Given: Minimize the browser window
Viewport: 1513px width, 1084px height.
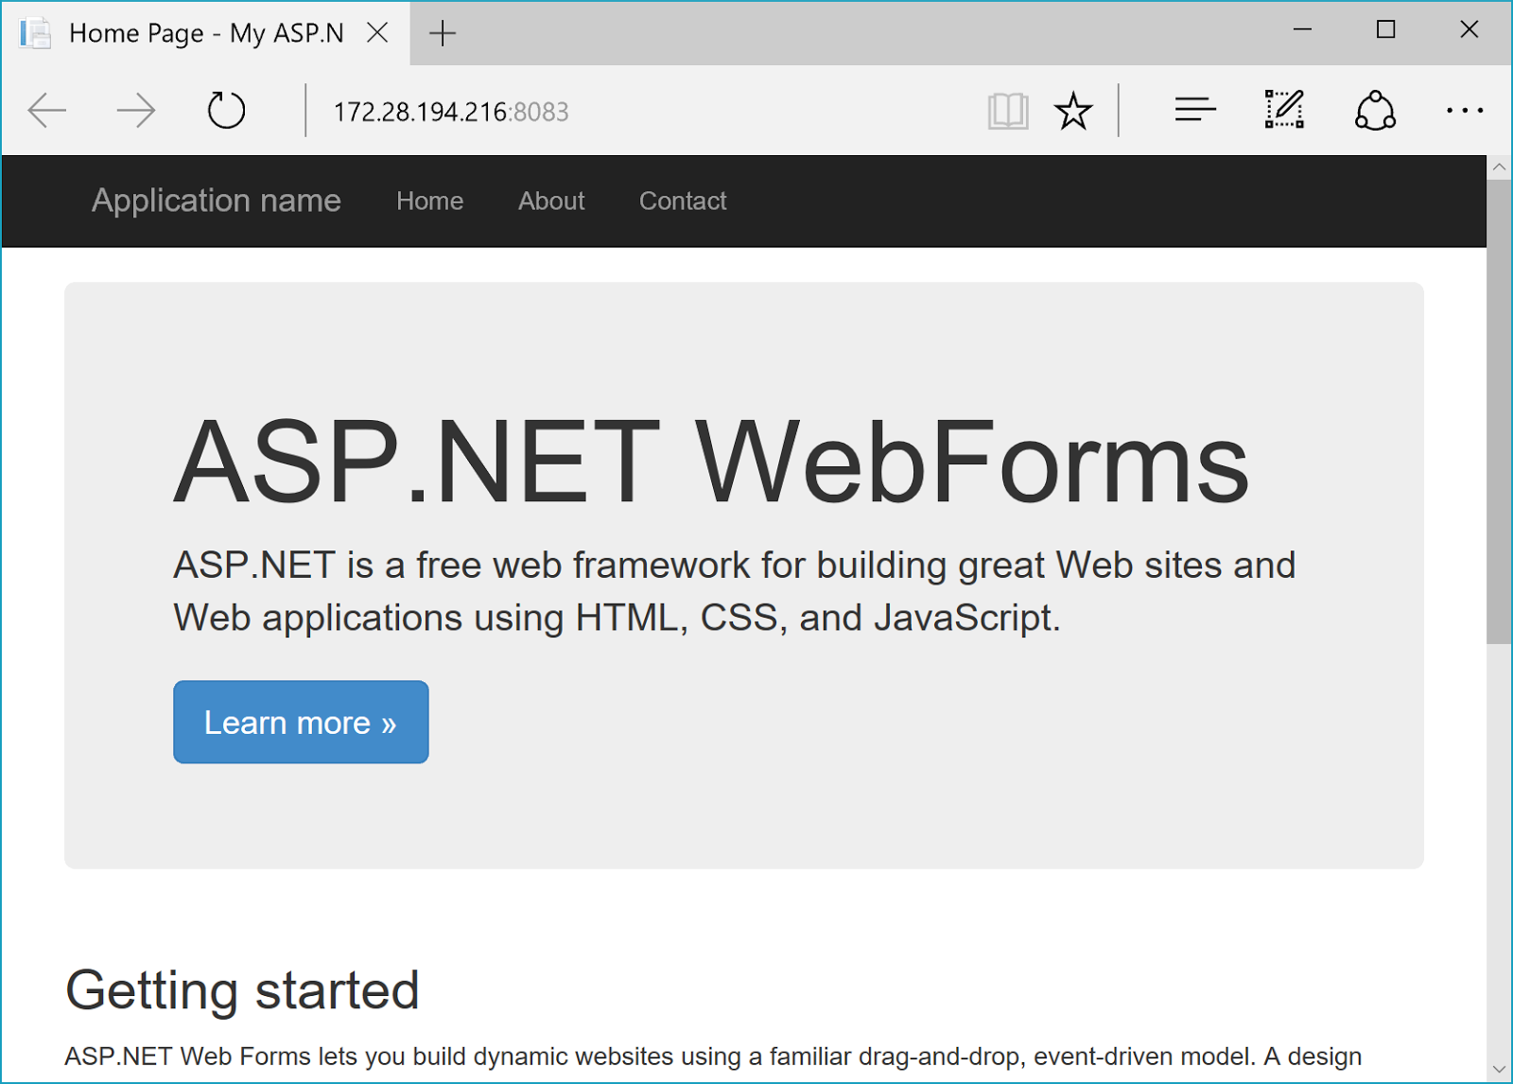Looking at the screenshot, I should click(1302, 29).
